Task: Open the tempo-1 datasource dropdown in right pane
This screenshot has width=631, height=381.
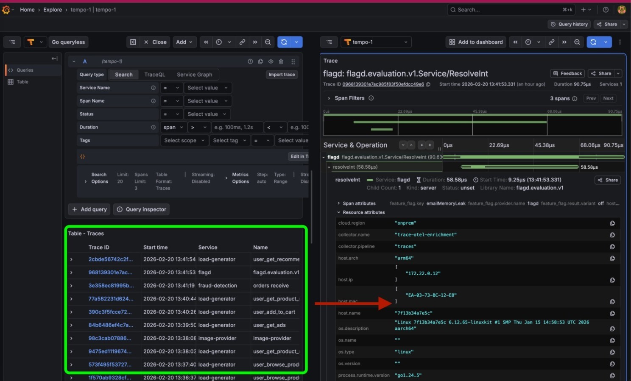Action: [376, 42]
